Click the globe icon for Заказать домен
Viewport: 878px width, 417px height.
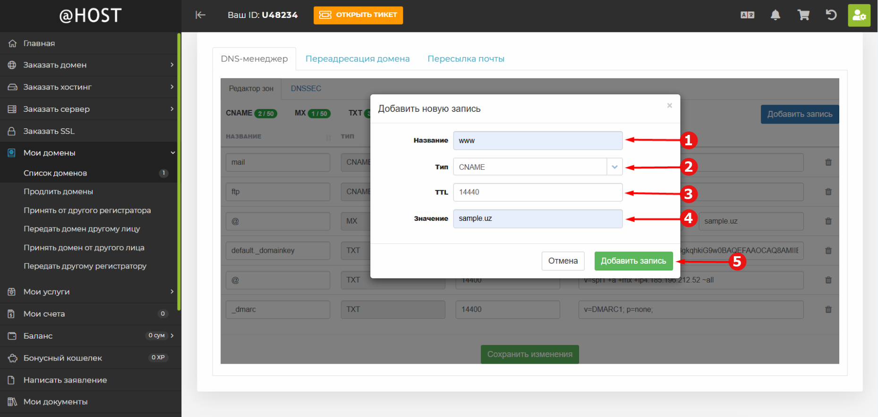pos(12,65)
